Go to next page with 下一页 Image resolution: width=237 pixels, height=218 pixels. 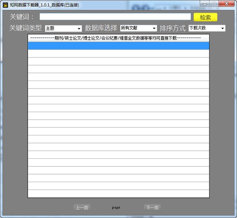tap(152, 208)
